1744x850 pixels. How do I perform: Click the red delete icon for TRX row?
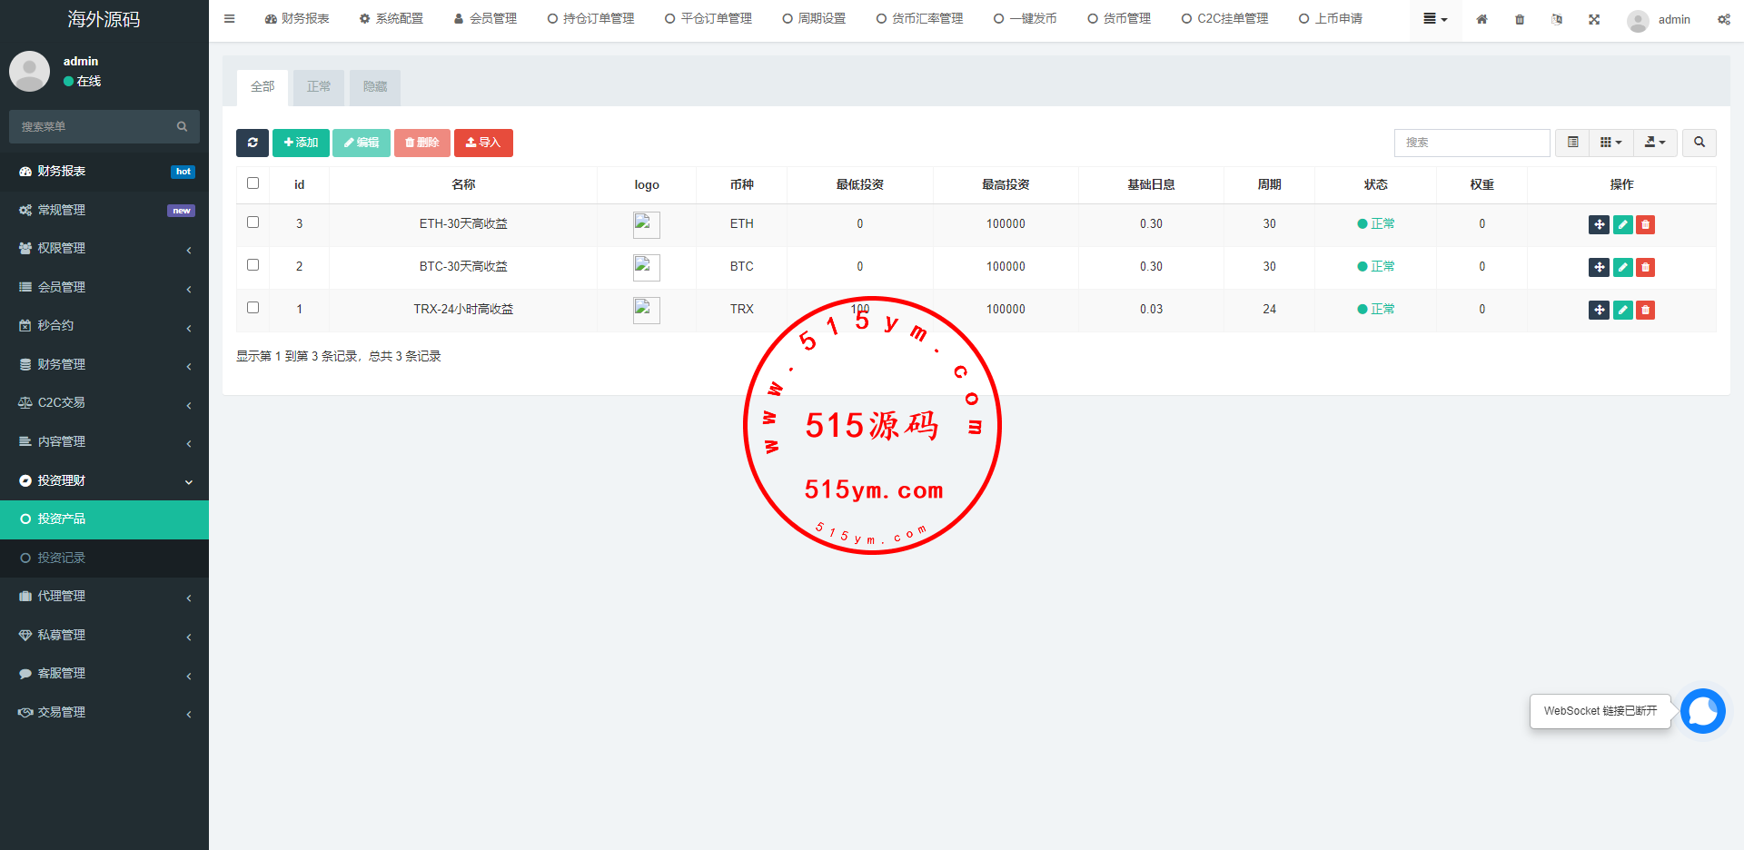[1645, 310]
